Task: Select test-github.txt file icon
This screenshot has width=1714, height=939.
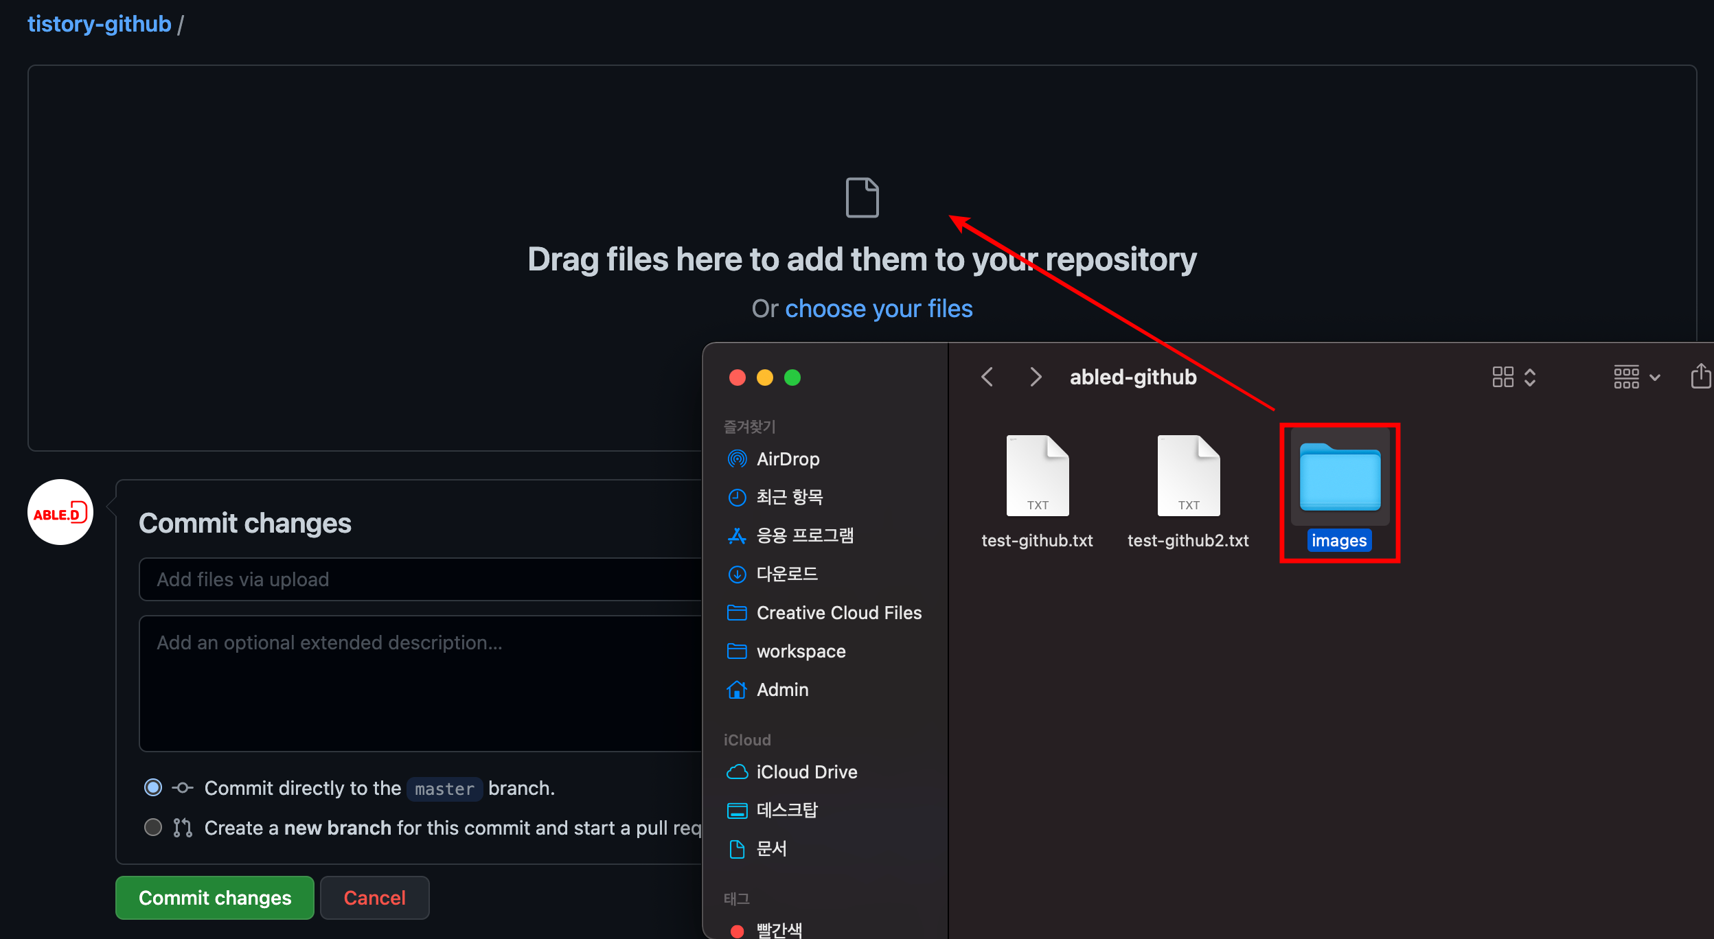Action: click(x=1037, y=476)
